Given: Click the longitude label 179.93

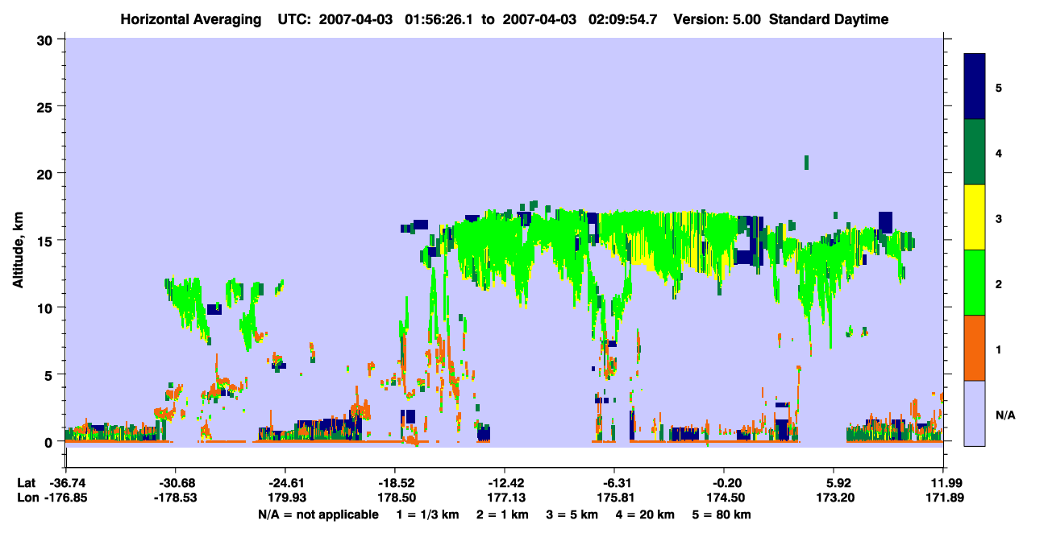Looking at the screenshot, I should point(285,498).
